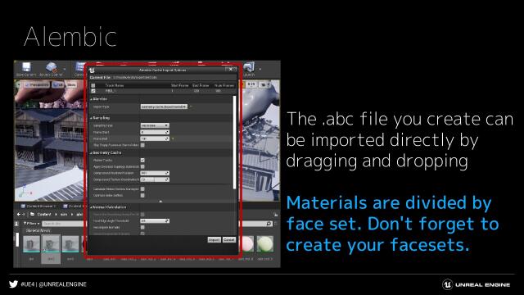
Task: Select the third static mesh thumbnail
Action: pos(70,244)
